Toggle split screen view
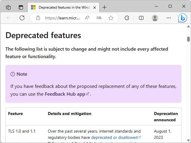Screen dimensions: 191x143 141,18
